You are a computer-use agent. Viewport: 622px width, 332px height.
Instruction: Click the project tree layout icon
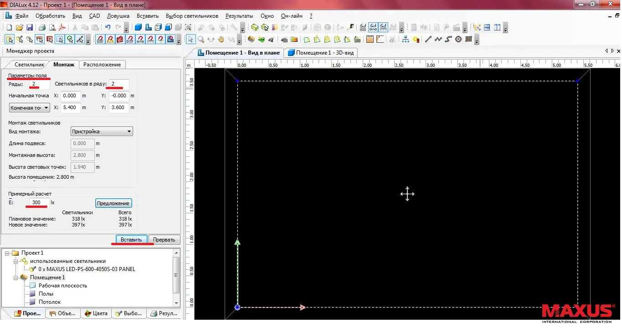pyautogui.click(x=478, y=27)
